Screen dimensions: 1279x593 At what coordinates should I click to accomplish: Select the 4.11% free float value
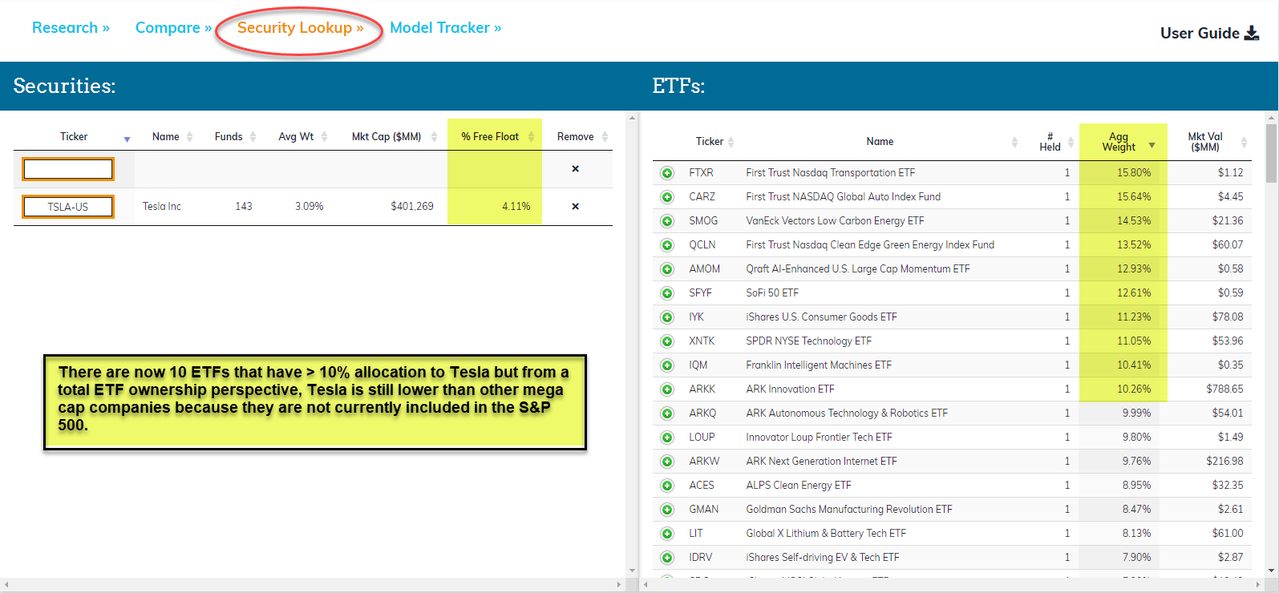coord(516,207)
